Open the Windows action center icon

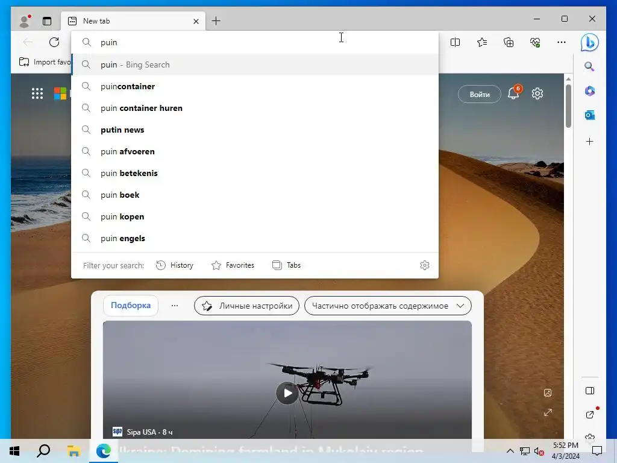click(x=597, y=451)
